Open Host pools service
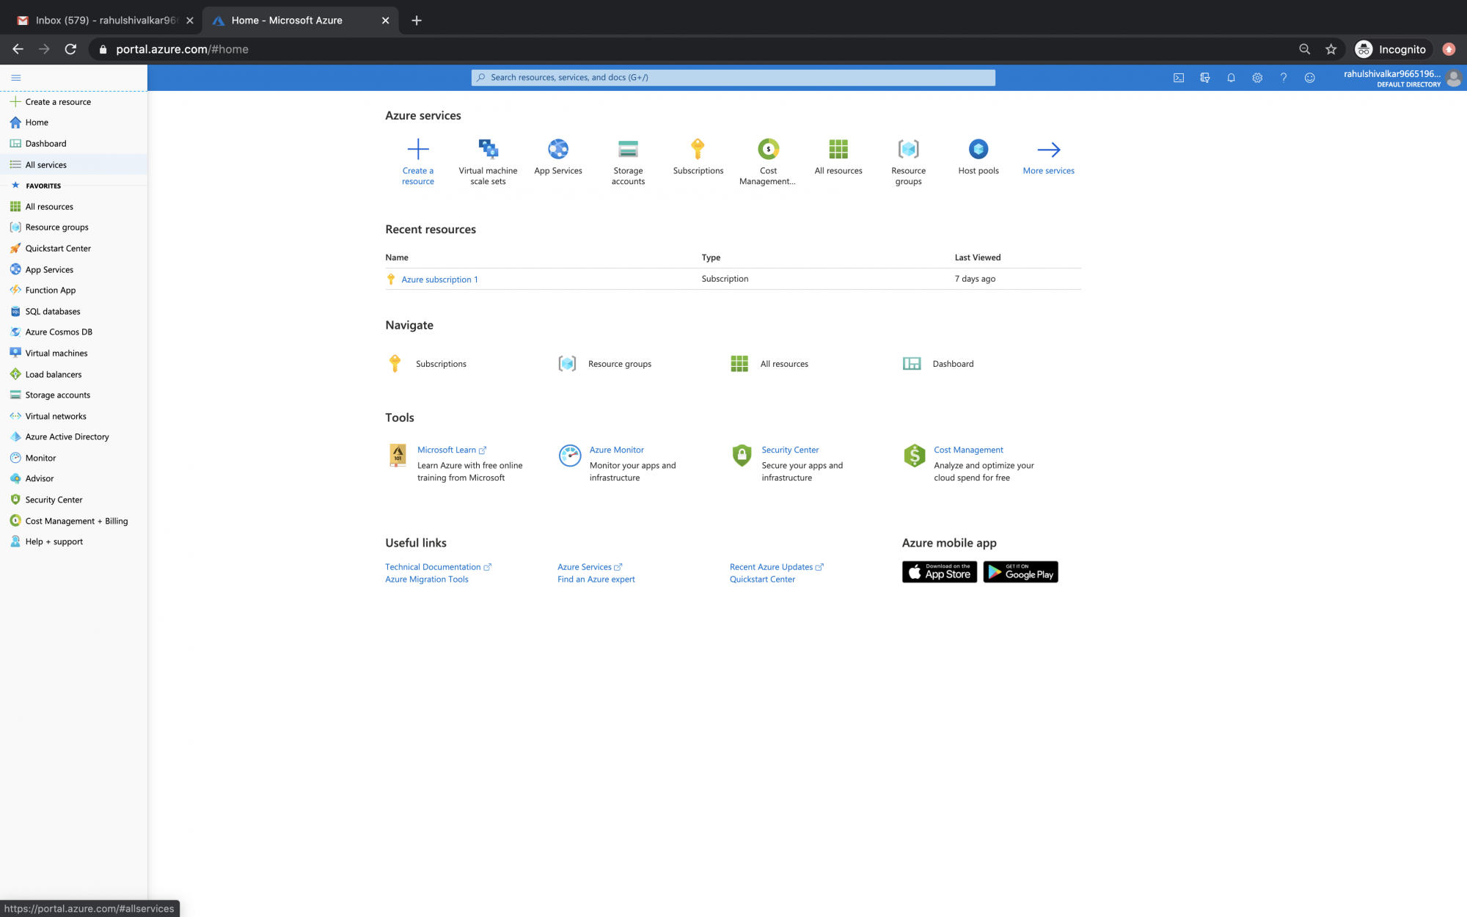 point(977,155)
